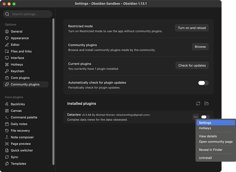Viewport: 236px width, 172px height.
Task: Click the Command palette terminal icon
Action: [7, 117]
